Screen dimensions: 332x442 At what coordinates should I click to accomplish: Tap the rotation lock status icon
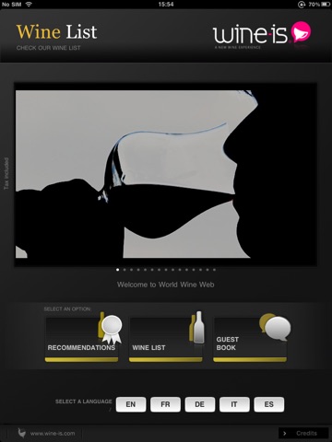(x=302, y=5)
